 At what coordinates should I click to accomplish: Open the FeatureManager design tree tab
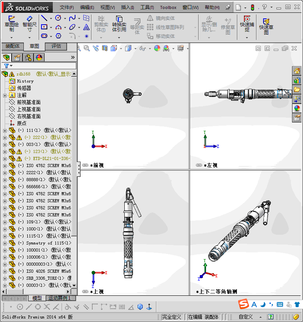[x=6, y=58]
